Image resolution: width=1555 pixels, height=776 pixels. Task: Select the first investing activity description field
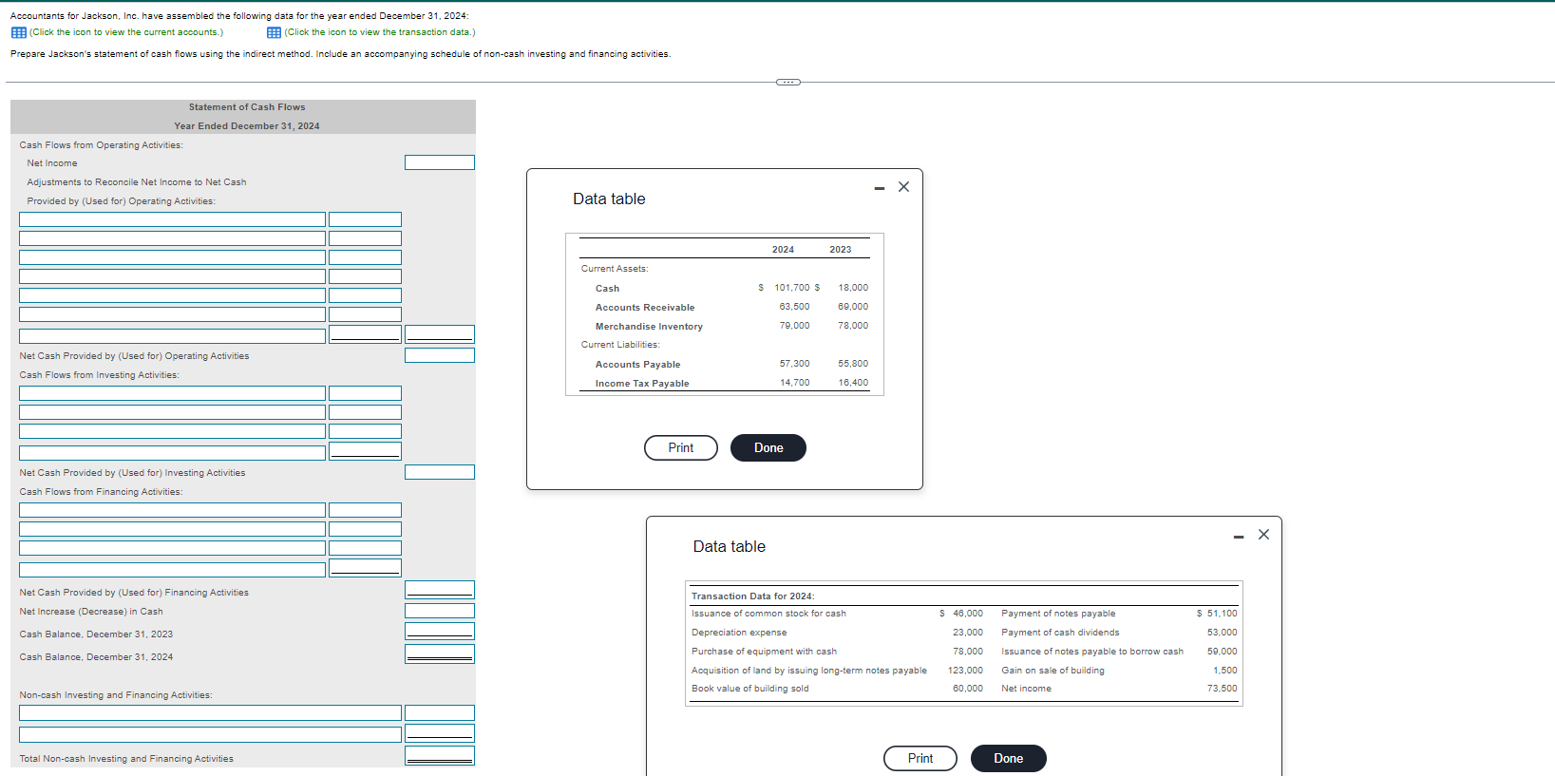point(172,393)
